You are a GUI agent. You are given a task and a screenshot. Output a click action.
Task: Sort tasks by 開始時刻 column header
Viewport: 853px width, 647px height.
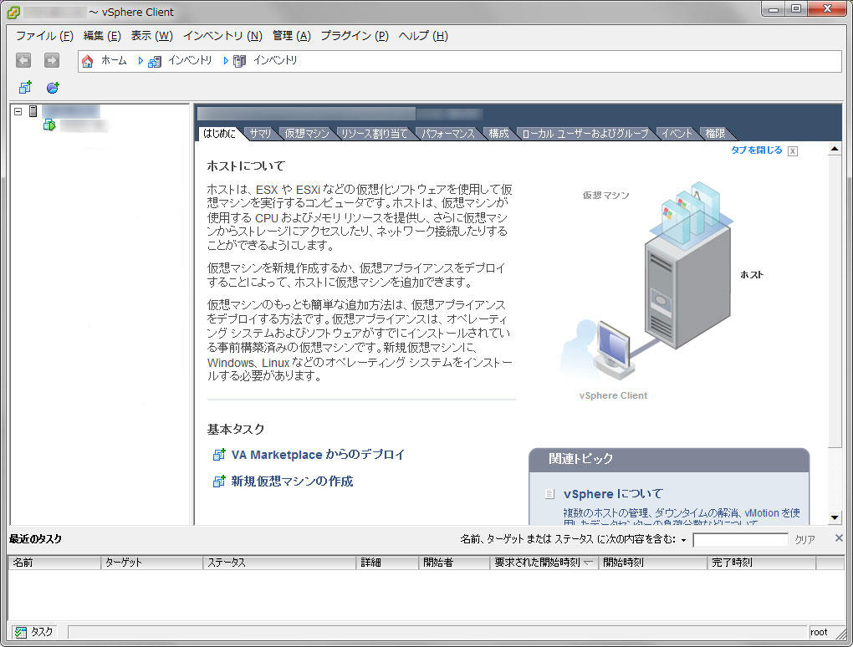(x=653, y=563)
